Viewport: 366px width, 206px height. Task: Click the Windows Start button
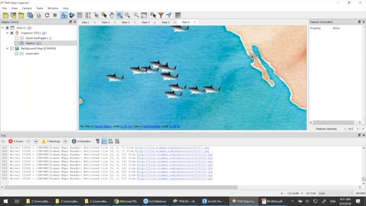(5, 201)
